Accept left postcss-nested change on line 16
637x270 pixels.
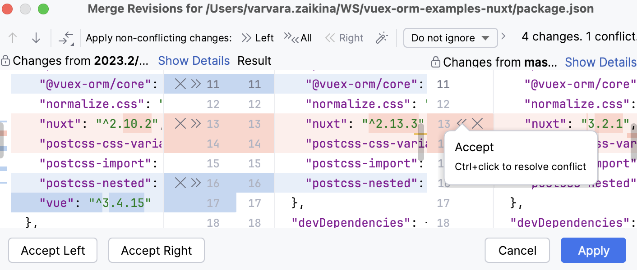(196, 183)
